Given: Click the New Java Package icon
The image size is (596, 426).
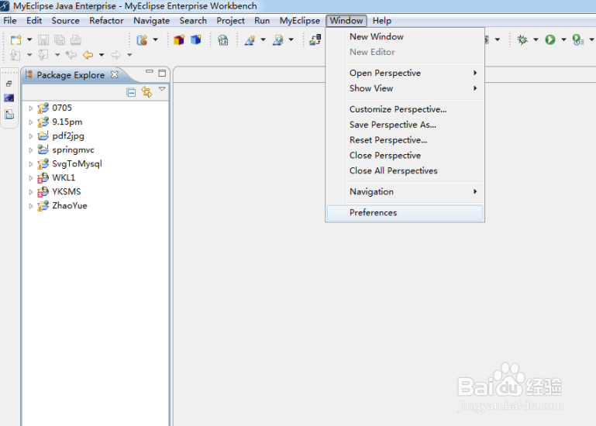Looking at the screenshot, I should (179, 40).
